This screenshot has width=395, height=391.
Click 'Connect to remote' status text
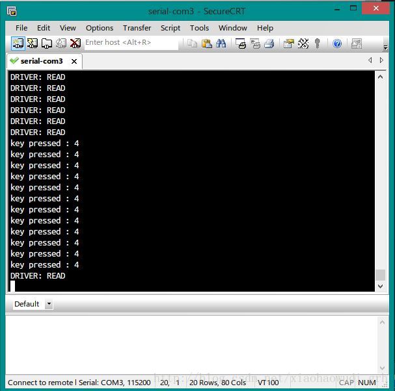40,383
